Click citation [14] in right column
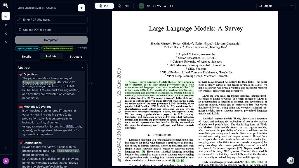Image resolution: width=299 pixels, height=168 pixels. point(253,162)
